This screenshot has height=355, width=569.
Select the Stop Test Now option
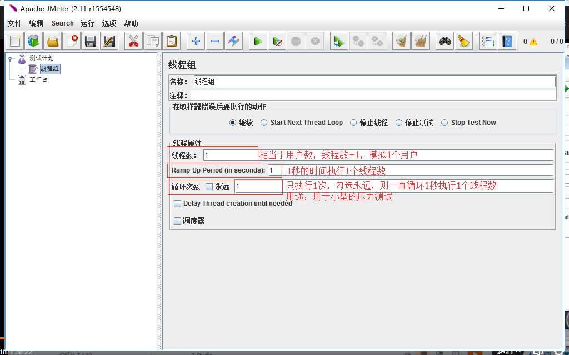(x=445, y=123)
